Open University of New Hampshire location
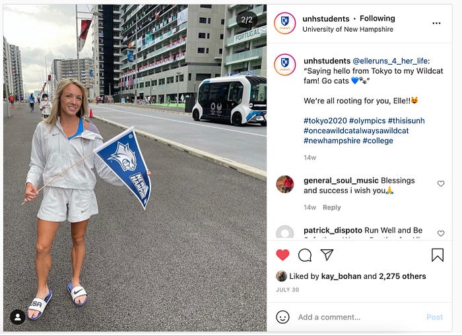Screen dimensions: 462x335 [x=348, y=29]
